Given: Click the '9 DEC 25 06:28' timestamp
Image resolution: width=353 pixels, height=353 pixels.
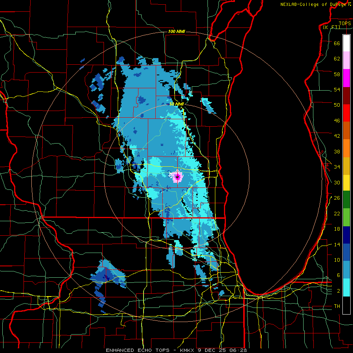Looking at the screenshot, I should click(222, 350).
